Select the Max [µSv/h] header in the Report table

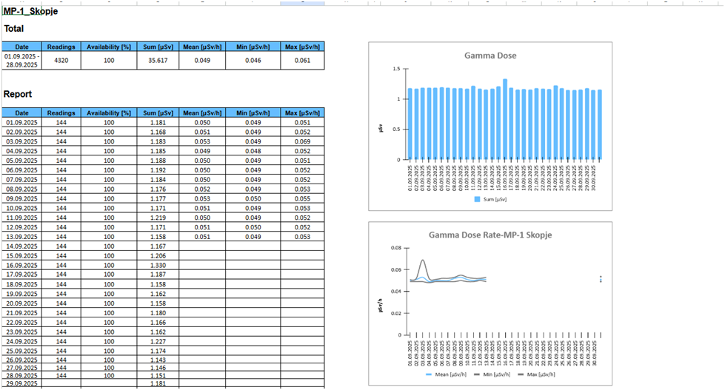pyautogui.click(x=302, y=112)
